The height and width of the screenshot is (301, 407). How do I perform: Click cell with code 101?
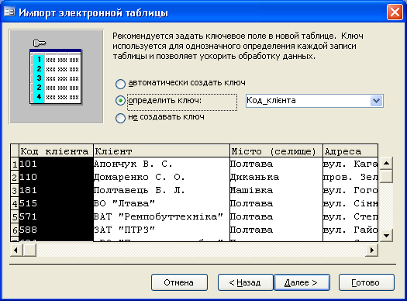[x=56, y=164]
